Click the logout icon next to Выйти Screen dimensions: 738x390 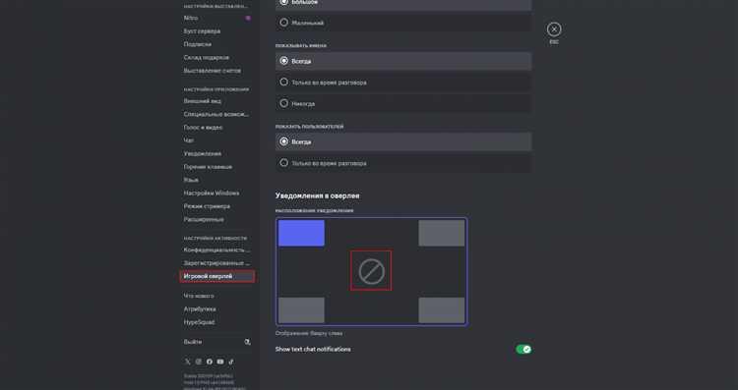point(247,342)
